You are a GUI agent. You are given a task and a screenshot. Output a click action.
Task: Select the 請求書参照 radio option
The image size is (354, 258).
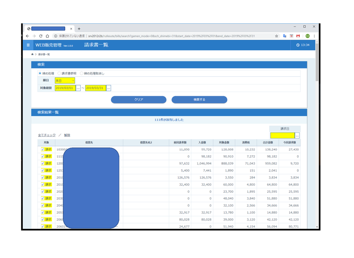pyautogui.click(x=60, y=73)
